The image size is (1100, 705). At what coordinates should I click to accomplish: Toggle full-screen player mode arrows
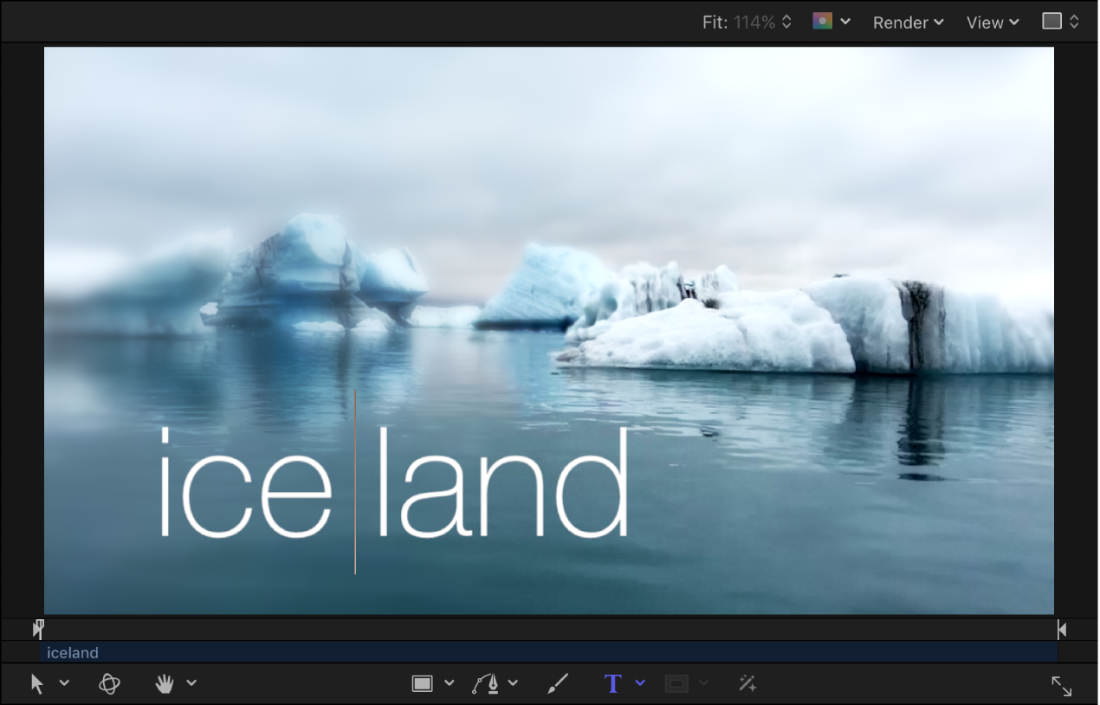coord(1061,685)
